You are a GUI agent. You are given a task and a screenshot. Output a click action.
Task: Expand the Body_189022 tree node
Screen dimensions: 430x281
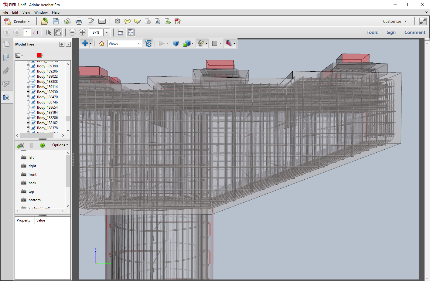[x=28, y=76]
